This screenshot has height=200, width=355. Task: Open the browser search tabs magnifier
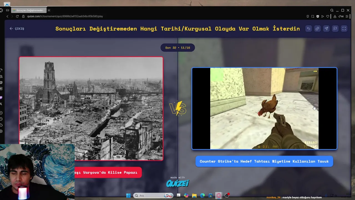pyautogui.click(x=332, y=10)
